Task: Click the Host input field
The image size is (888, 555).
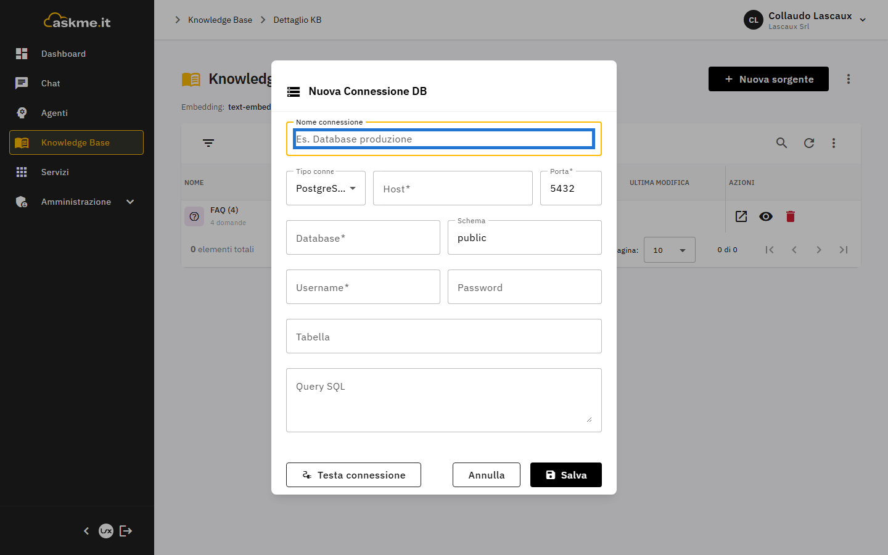Action: 453,188
